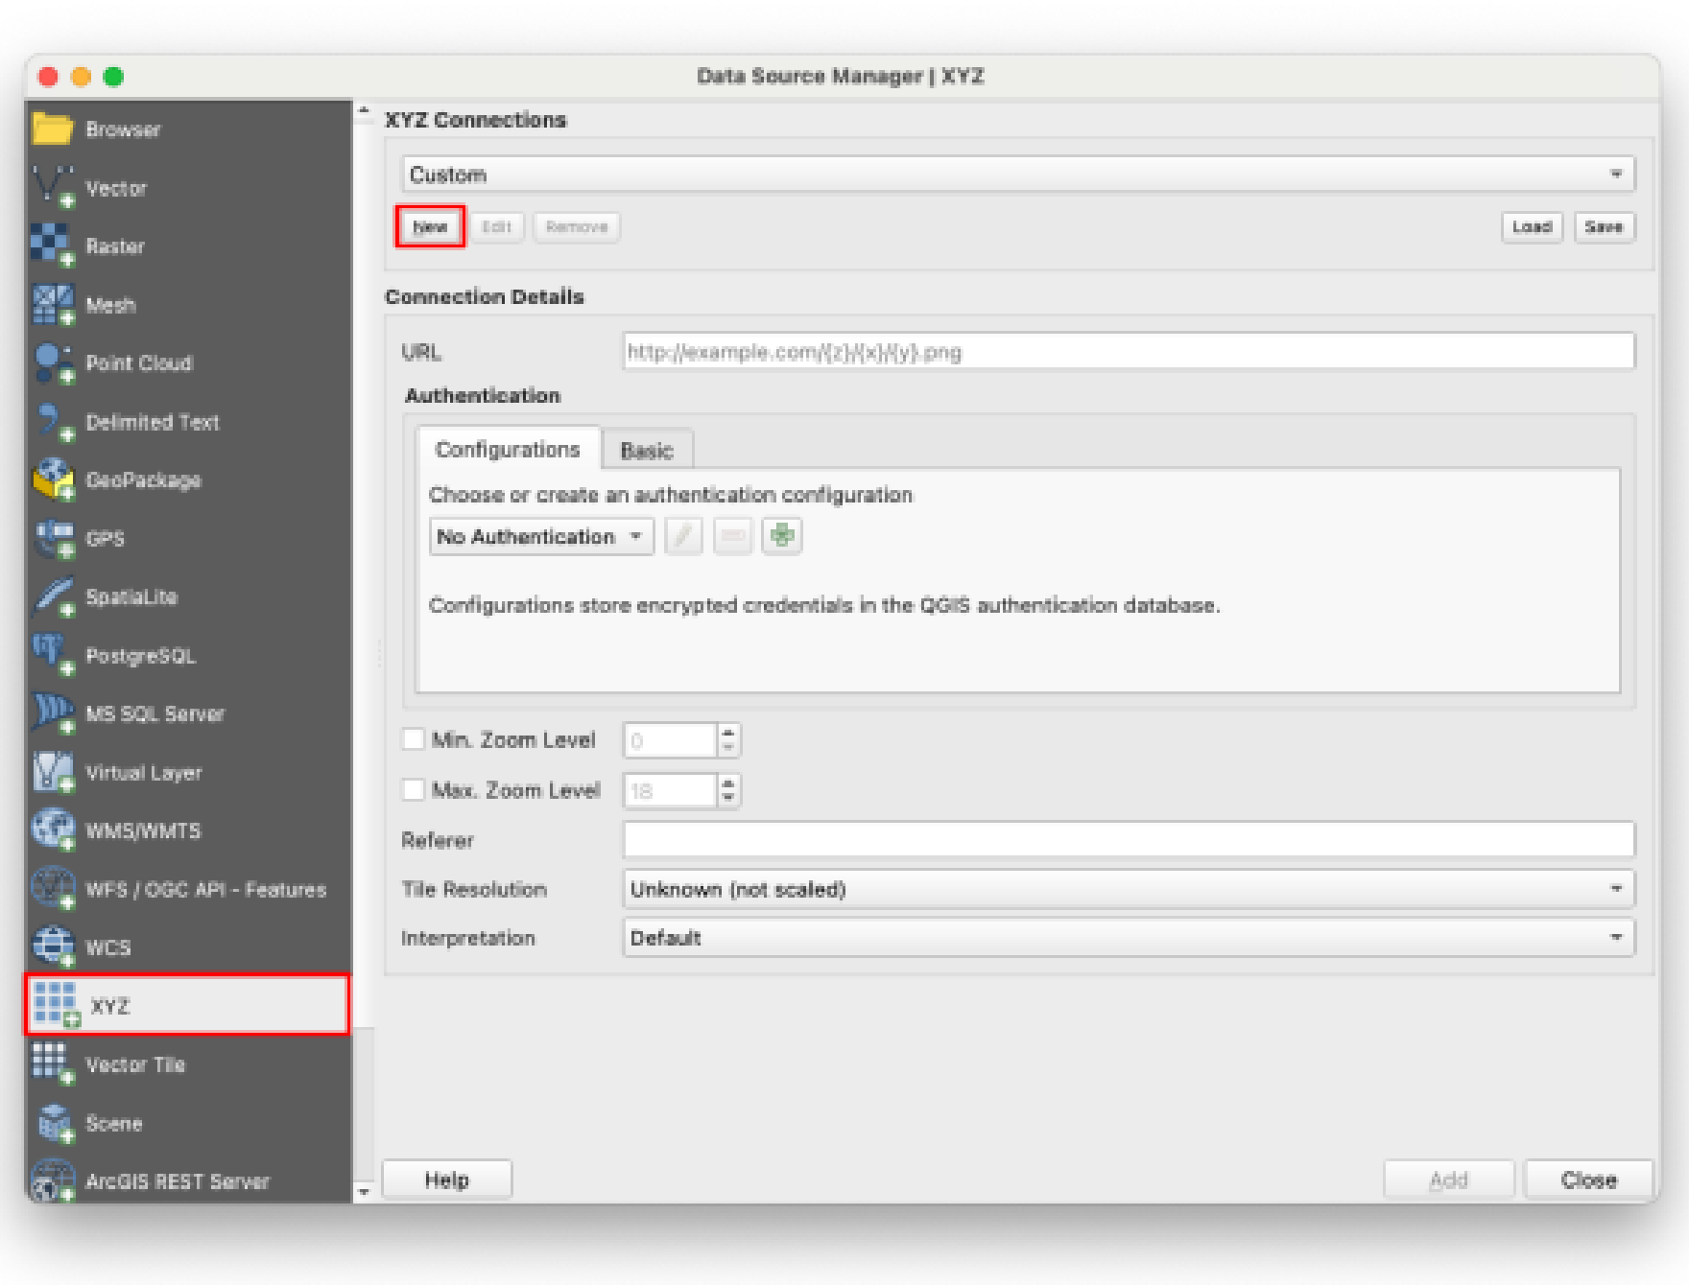Click the Min. Zoom Level spinbox arrows
Screen dimensions: 1689x1285
[x=728, y=740]
